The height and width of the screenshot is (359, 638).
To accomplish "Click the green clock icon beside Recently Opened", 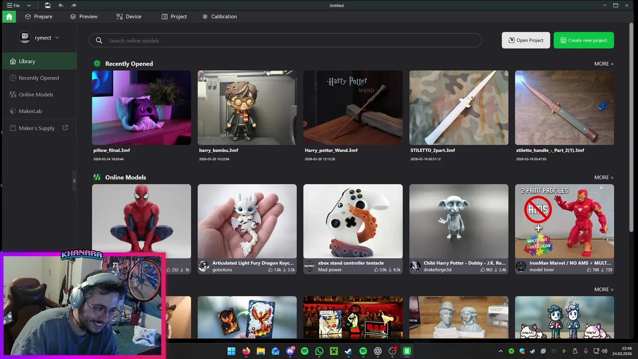I will click(97, 63).
